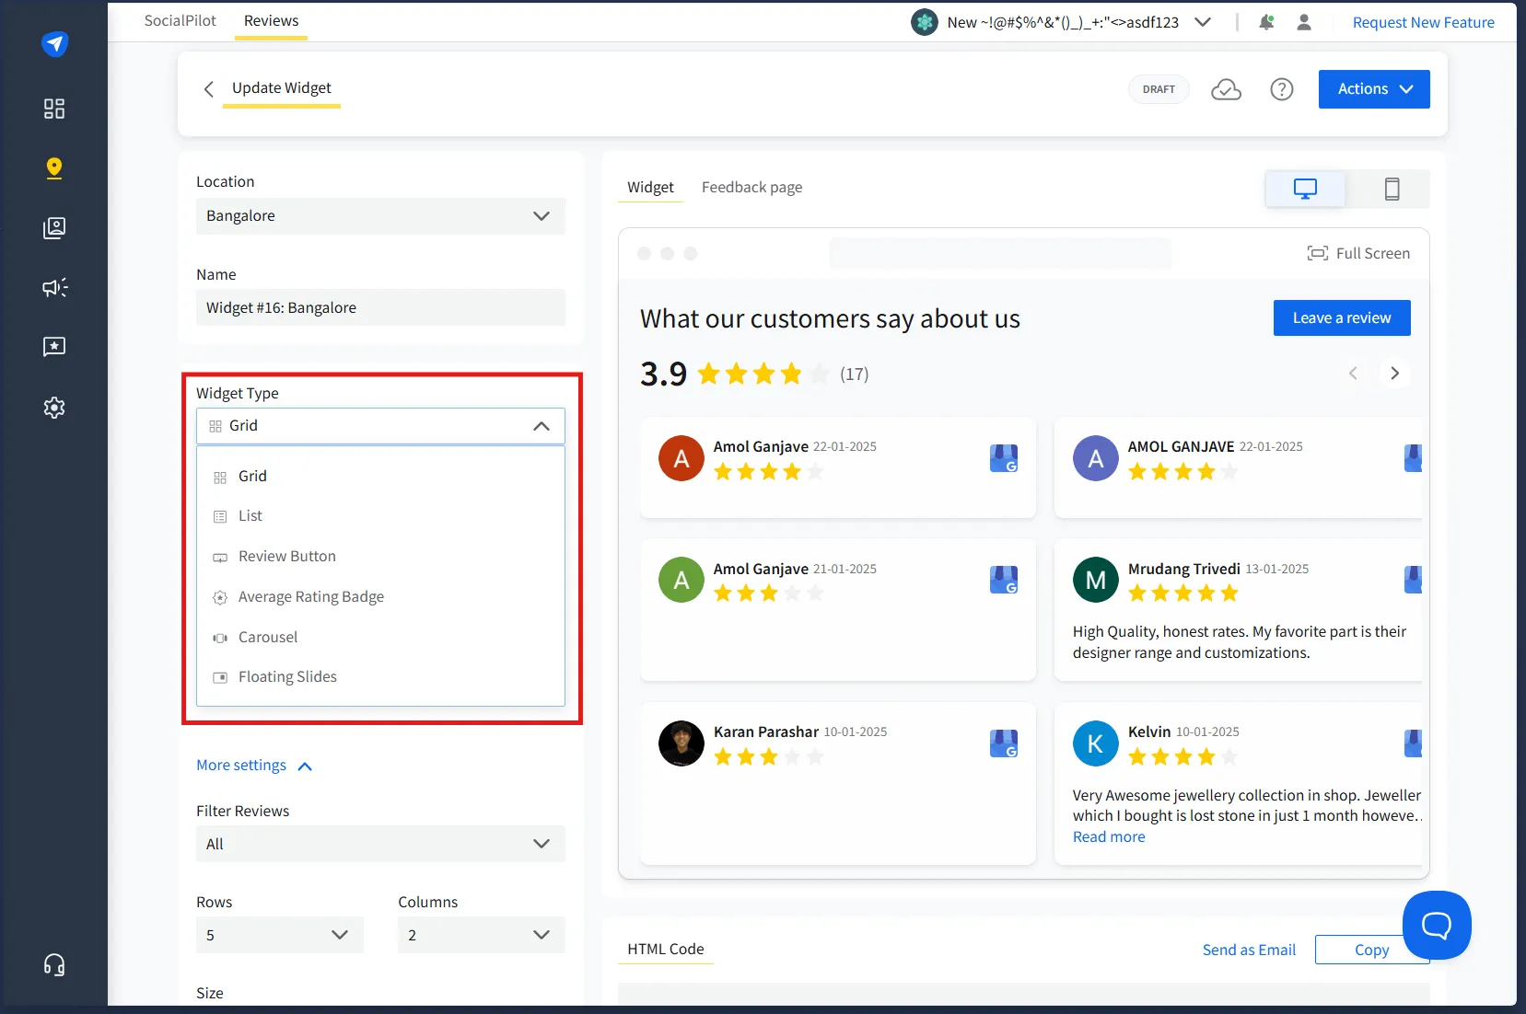Click the Widget Name input field
This screenshot has height=1014, width=1526.
coord(380,307)
